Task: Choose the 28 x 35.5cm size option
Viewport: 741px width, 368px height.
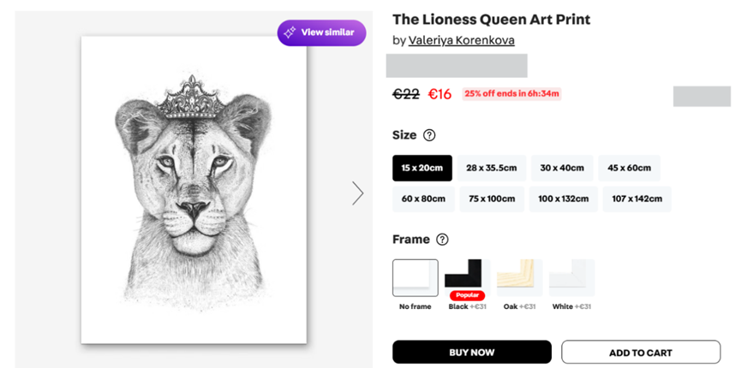Action: 491,169
